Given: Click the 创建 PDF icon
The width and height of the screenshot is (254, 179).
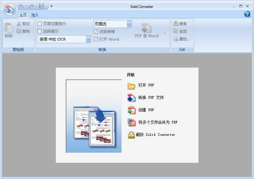Looking at the screenshot, I should 131,110.
